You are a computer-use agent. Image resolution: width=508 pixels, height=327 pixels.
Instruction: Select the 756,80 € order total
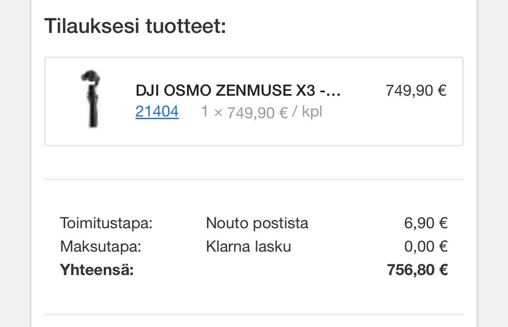417,270
